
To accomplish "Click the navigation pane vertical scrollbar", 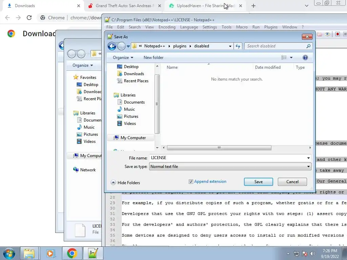I will pos(157,104).
